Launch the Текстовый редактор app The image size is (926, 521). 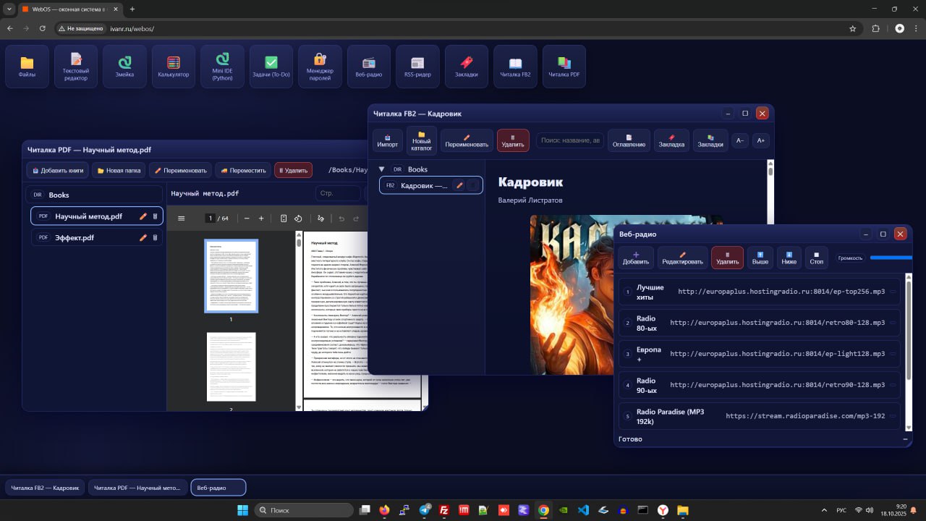coord(76,67)
